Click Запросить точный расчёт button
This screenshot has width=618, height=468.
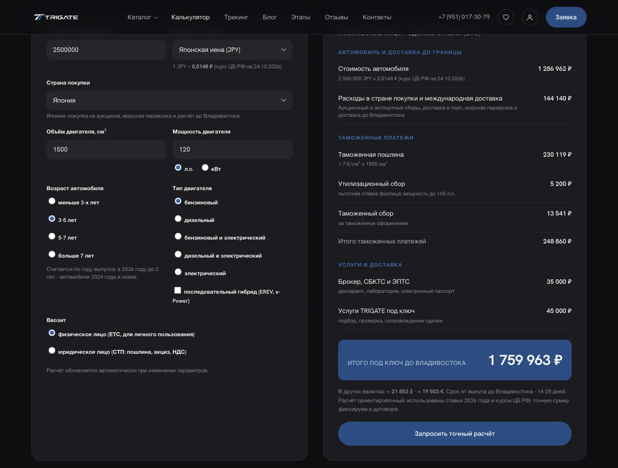pos(455,434)
